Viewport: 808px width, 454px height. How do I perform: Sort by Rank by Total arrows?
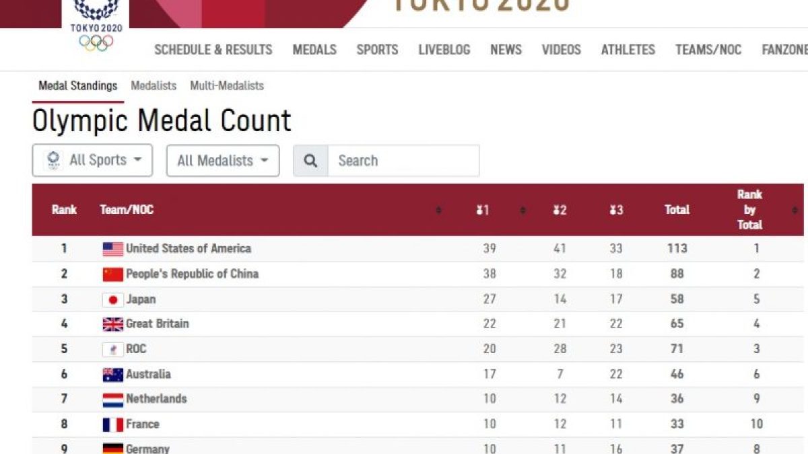click(795, 210)
